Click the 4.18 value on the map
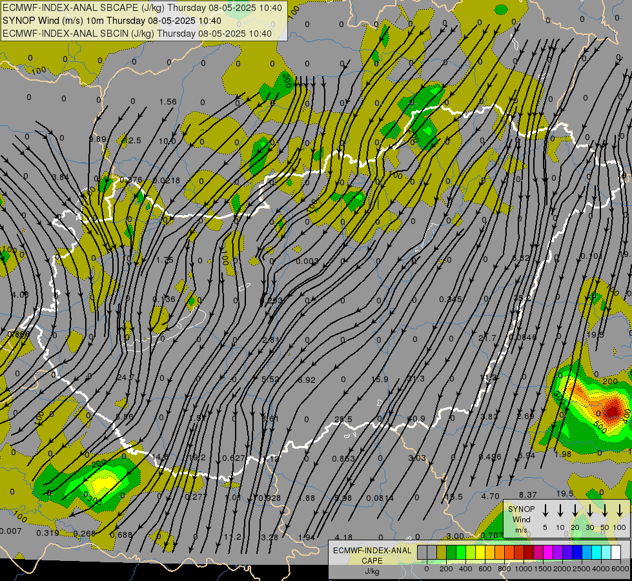 pyautogui.click(x=343, y=538)
